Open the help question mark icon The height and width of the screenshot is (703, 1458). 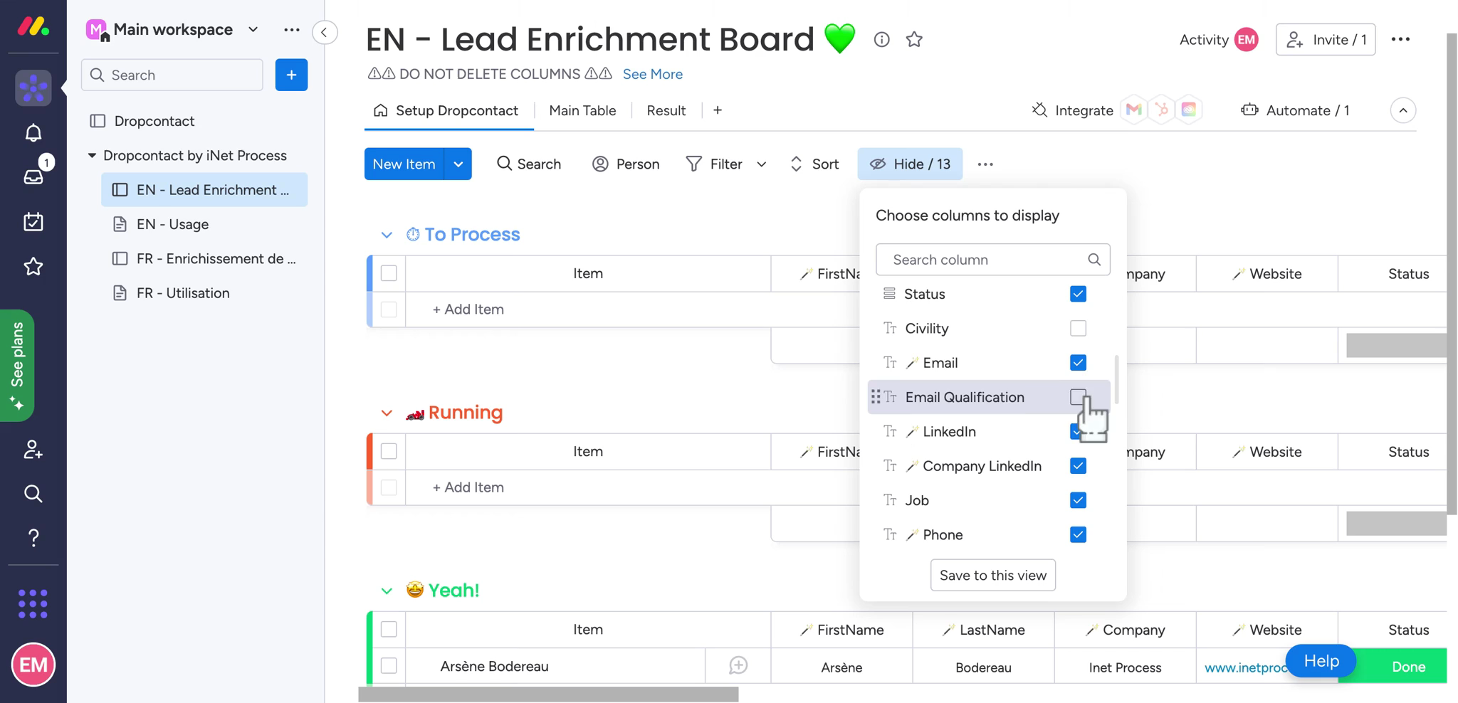[33, 538]
